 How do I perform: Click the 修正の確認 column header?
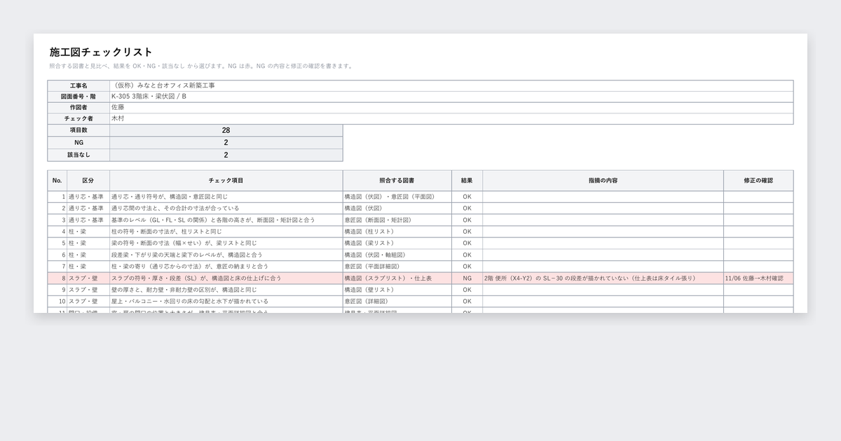pyautogui.click(x=759, y=181)
